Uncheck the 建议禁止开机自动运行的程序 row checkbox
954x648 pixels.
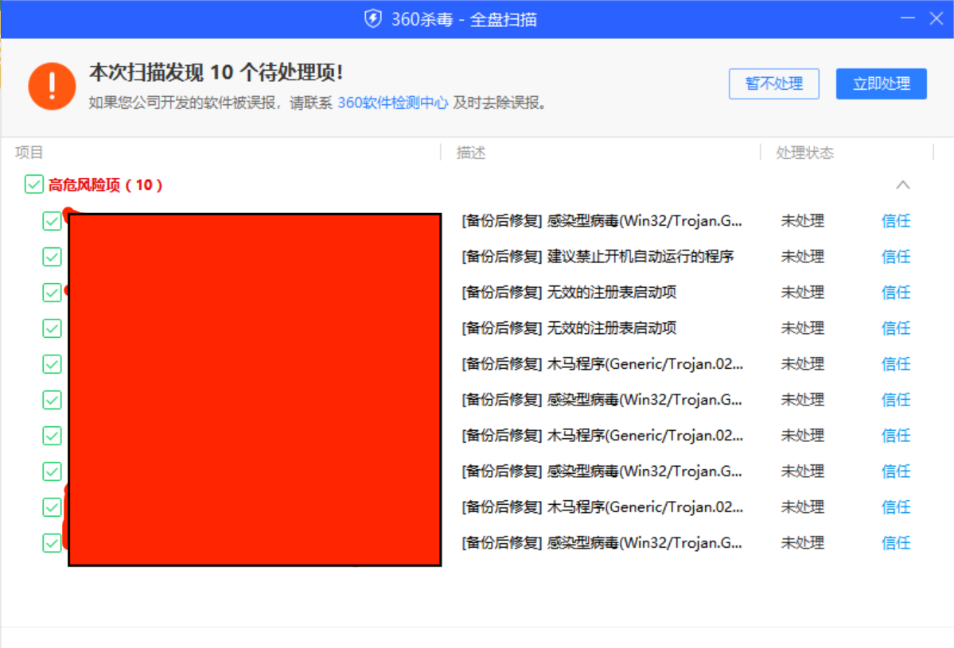point(53,257)
